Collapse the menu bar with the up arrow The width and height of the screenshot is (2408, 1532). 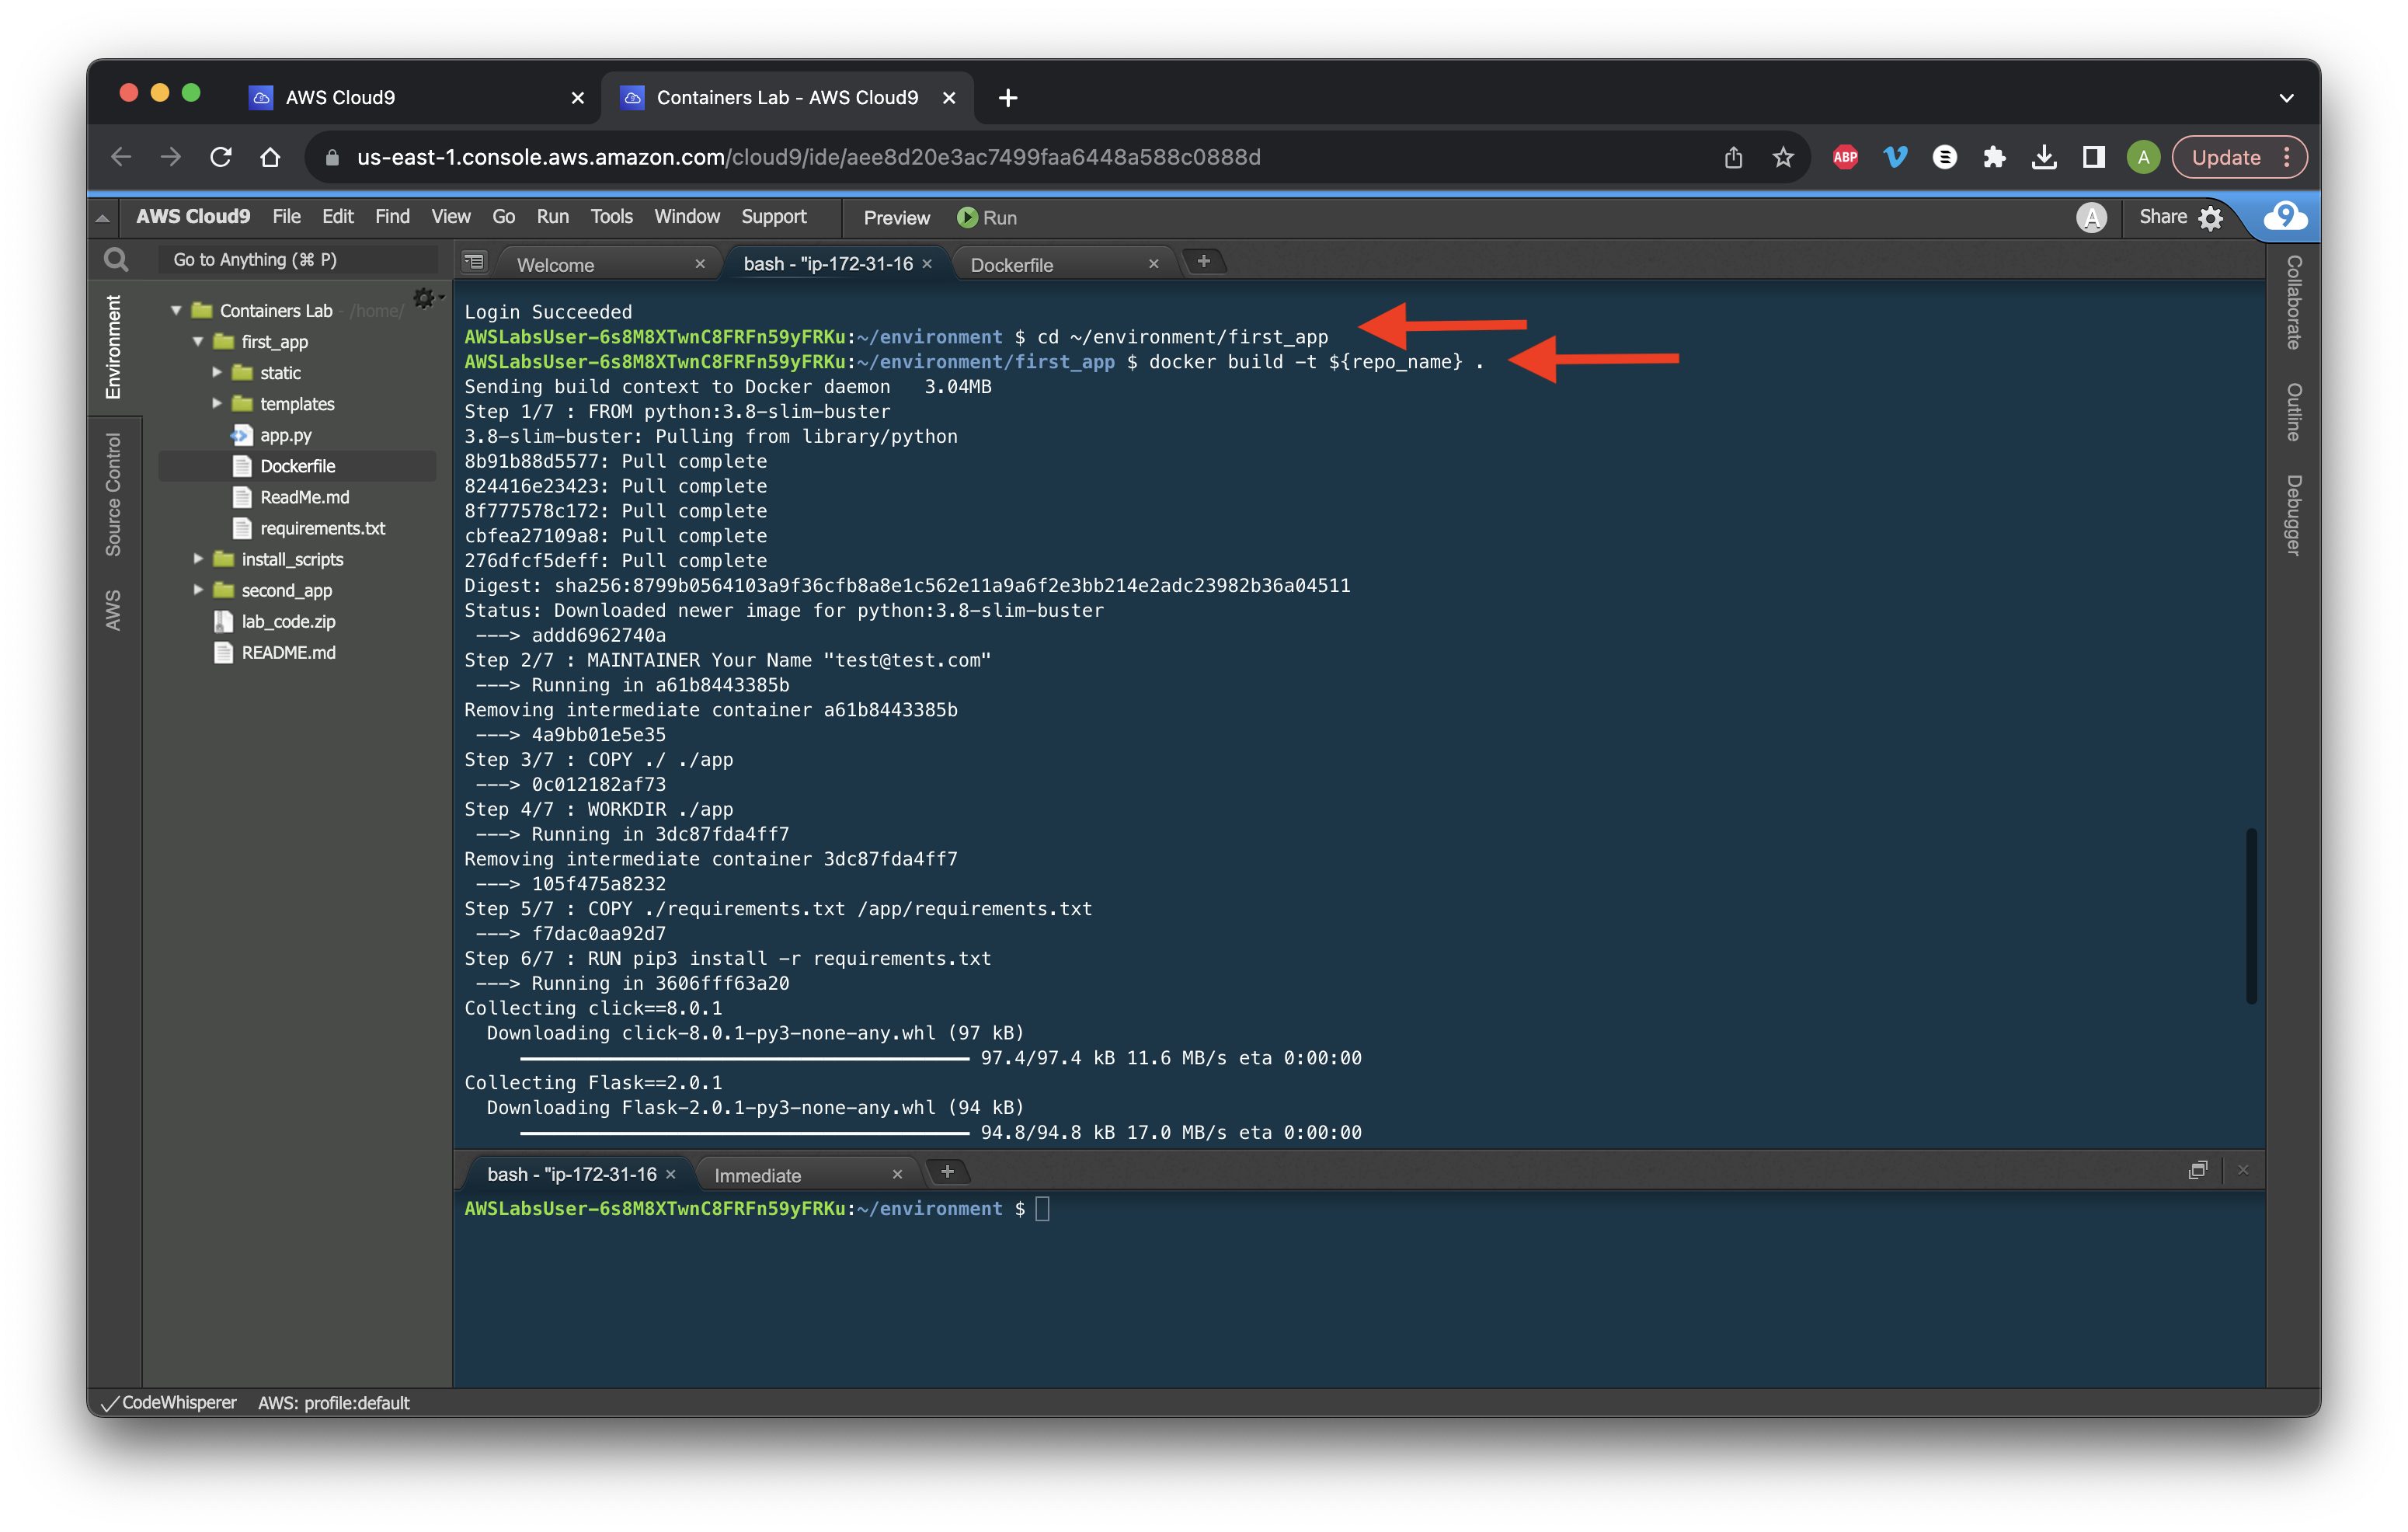point(102,217)
